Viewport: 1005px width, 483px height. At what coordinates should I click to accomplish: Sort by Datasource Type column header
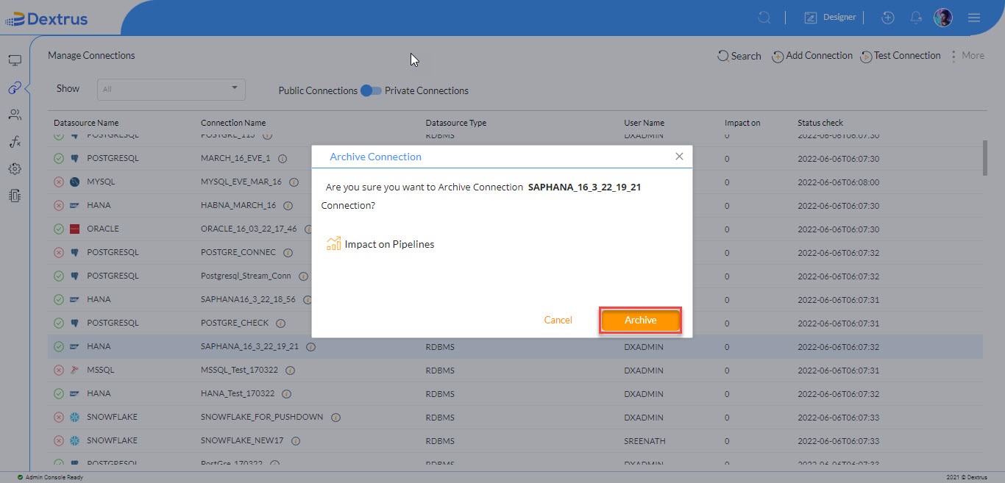456,123
